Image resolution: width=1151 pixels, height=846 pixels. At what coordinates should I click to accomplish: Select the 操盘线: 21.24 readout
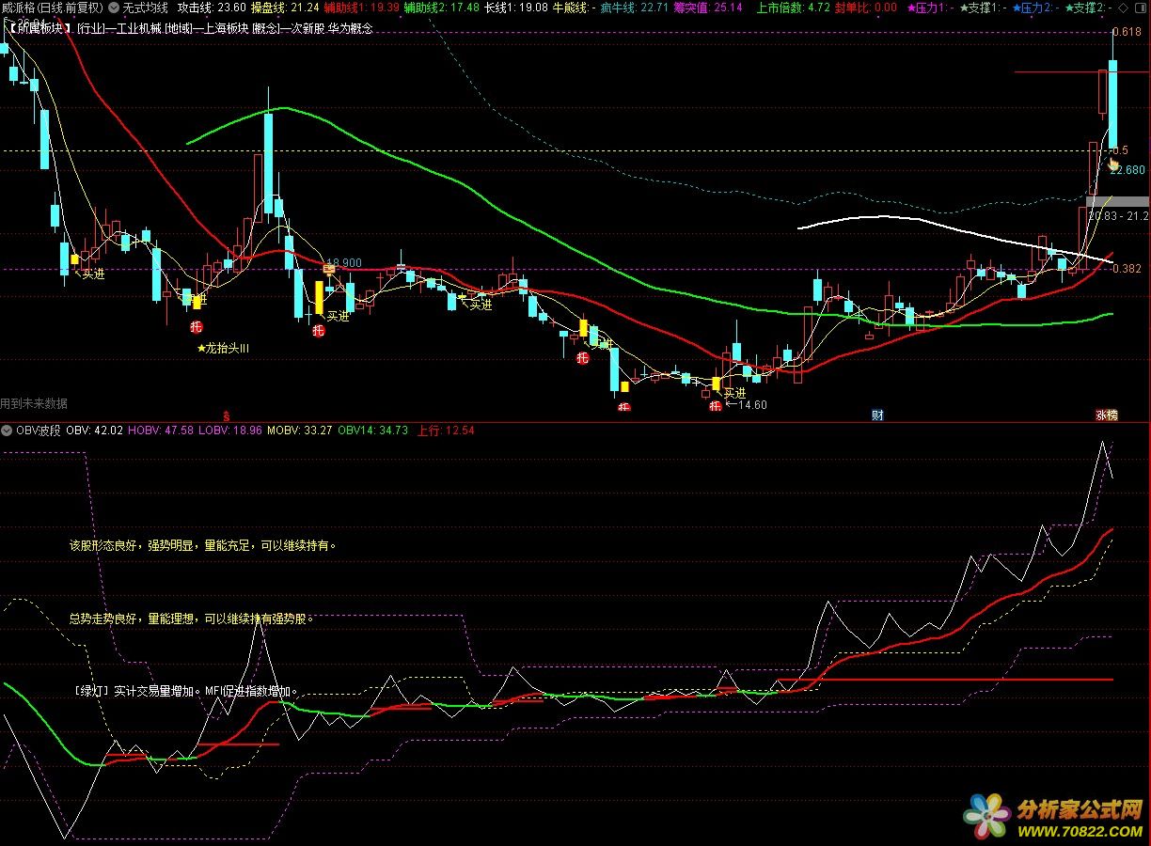tap(285, 7)
